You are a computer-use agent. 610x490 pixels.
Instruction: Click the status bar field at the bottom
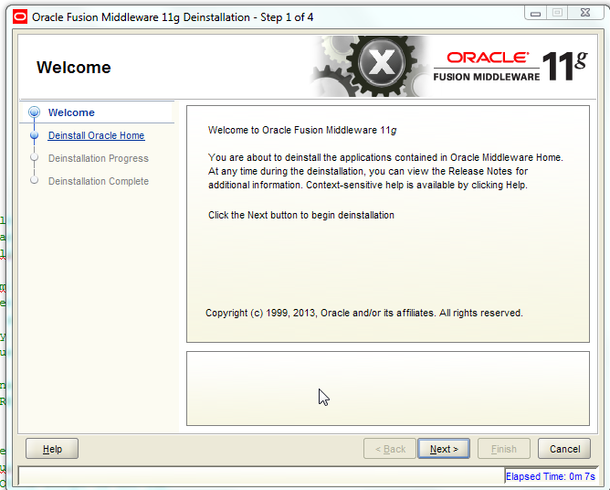(x=261, y=475)
